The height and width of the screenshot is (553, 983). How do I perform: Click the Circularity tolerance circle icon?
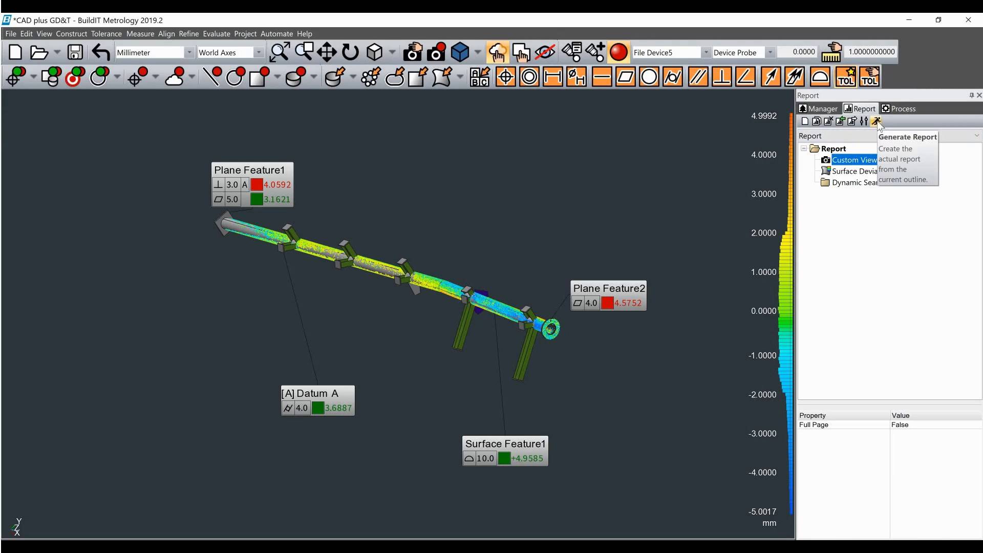click(x=649, y=77)
